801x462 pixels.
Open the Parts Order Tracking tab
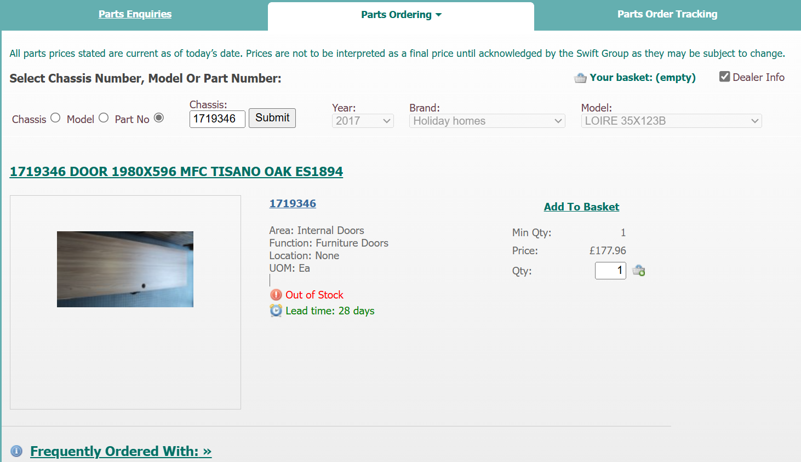[667, 14]
